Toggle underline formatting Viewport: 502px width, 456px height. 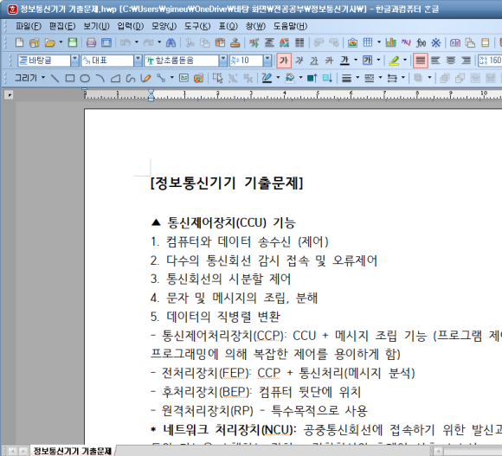(314, 61)
